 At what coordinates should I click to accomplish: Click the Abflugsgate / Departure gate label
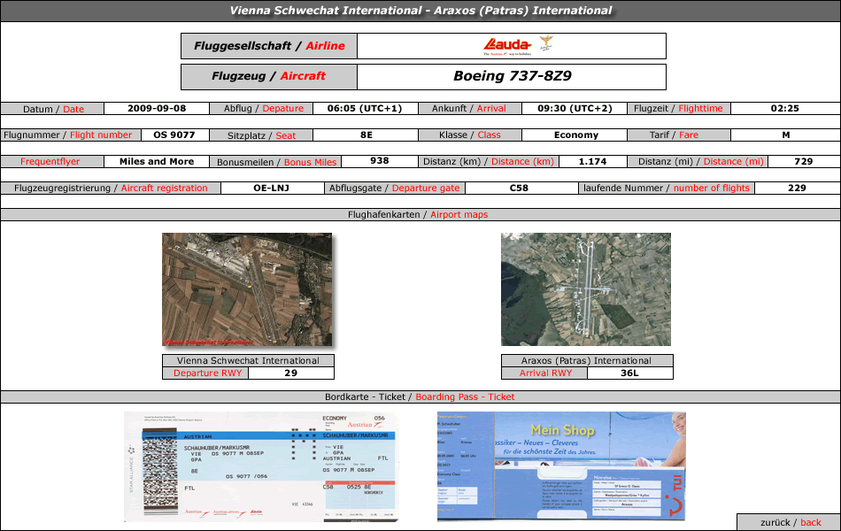click(394, 189)
